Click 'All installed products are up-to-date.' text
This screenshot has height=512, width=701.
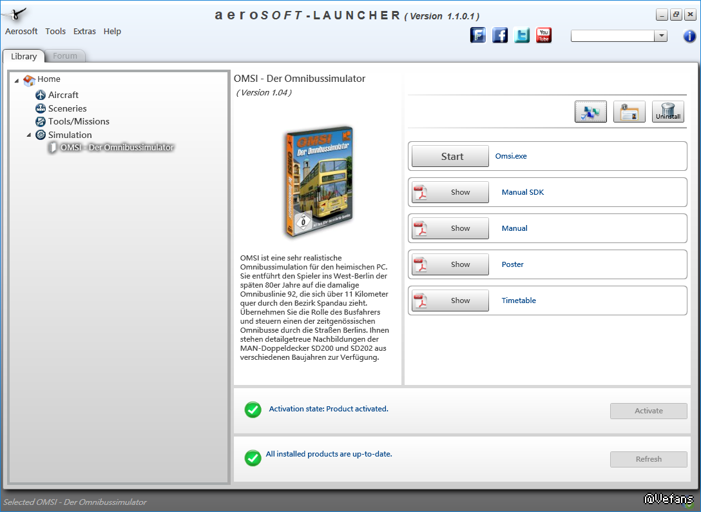pyautogui.click(x=329, y=454)
